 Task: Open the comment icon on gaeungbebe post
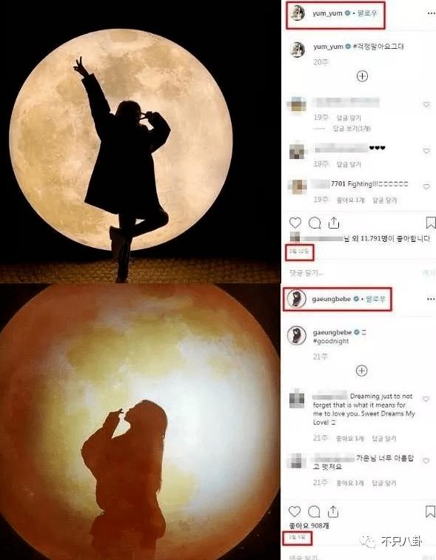[314, 512]
